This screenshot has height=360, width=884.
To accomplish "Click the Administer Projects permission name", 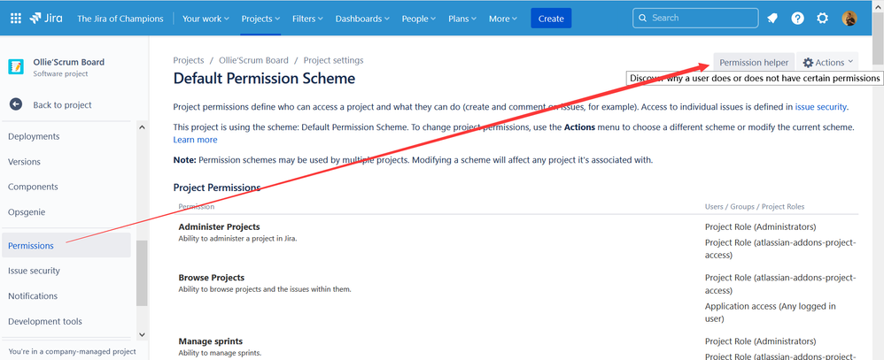I will (x=220, y=227).
